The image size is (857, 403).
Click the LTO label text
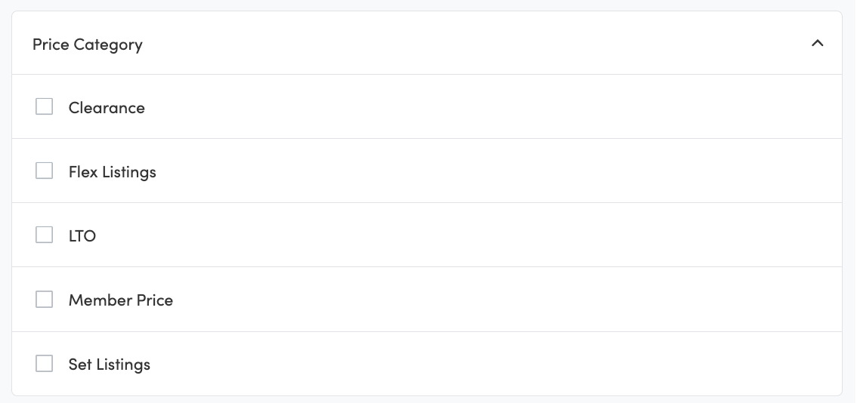coord(82,236)
